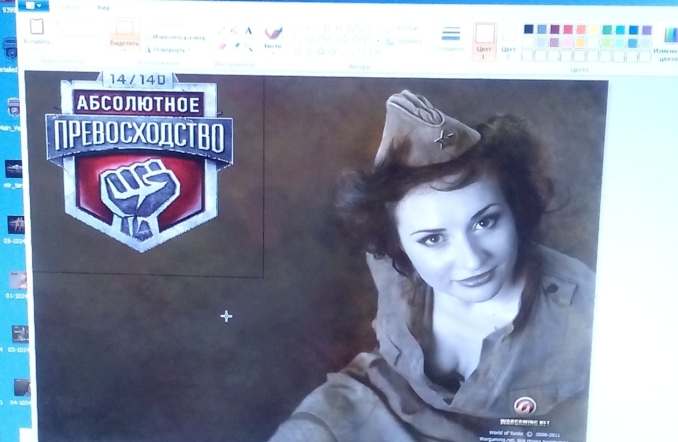
Task: Click the Толщина line thickness icon
Action: (x=450, y=34)
